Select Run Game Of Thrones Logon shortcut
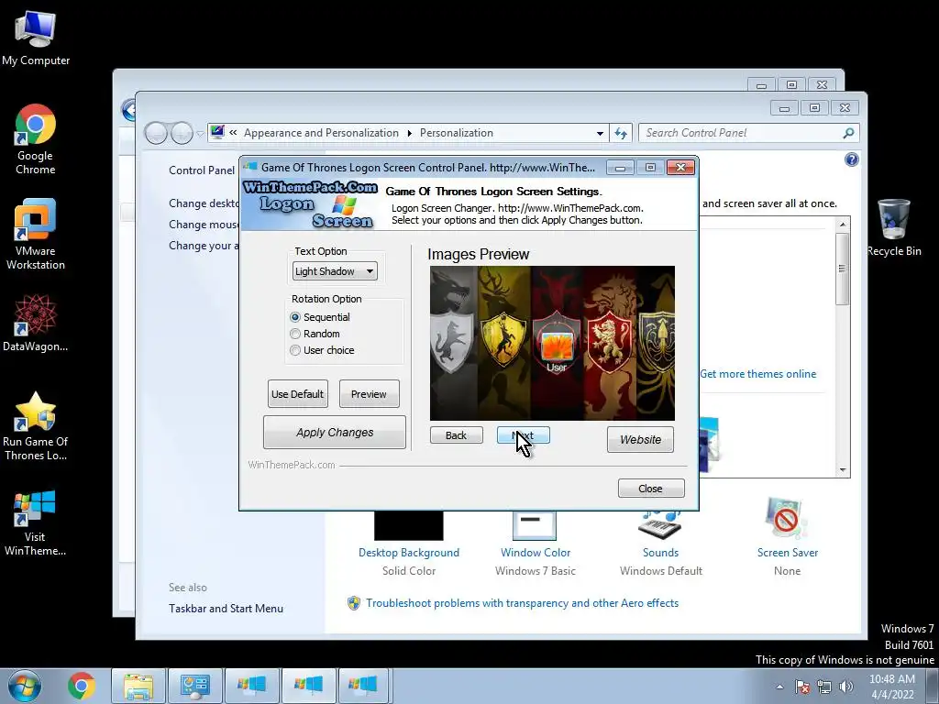The height and width of the screenshot is (704, 939). [36, 425]
